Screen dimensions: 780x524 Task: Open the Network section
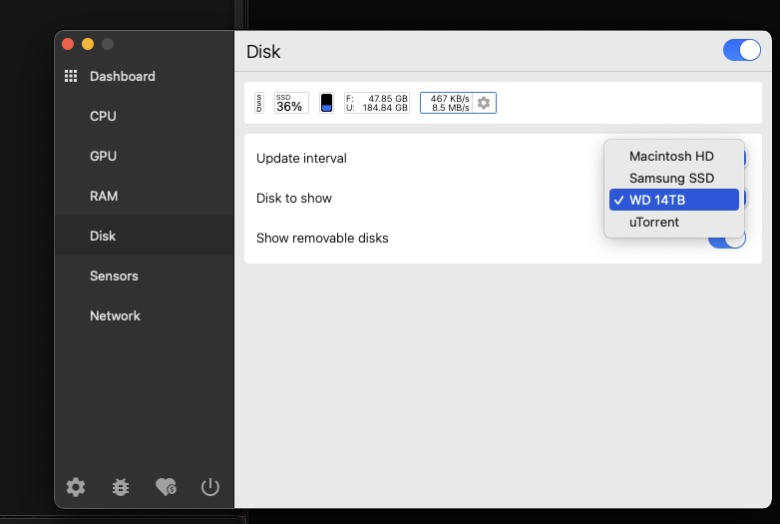tap(145, 315)
